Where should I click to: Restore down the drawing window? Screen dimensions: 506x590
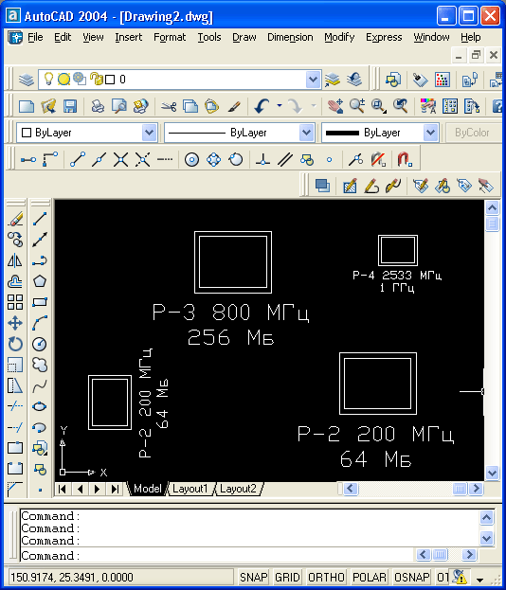tap(476, 55)
